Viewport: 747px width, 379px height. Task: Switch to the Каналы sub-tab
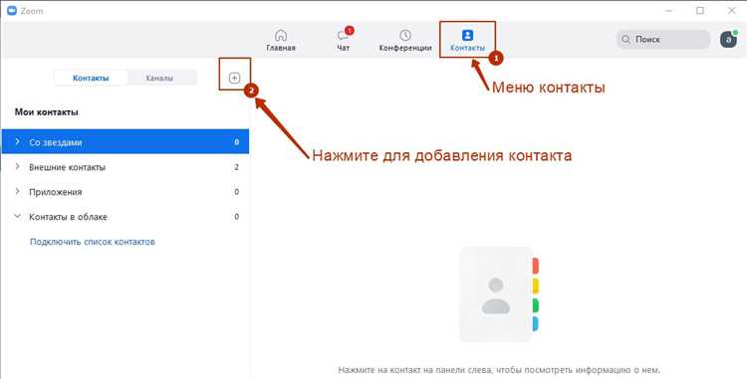click(159, 78)
